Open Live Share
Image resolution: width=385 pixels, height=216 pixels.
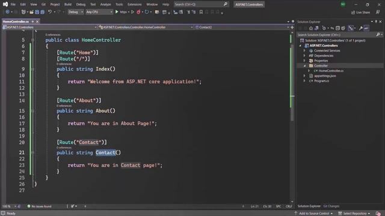(360, 12)
